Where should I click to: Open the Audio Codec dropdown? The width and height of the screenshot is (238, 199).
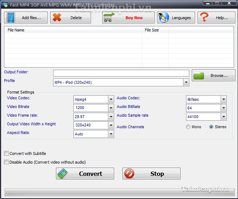point(224,99)
